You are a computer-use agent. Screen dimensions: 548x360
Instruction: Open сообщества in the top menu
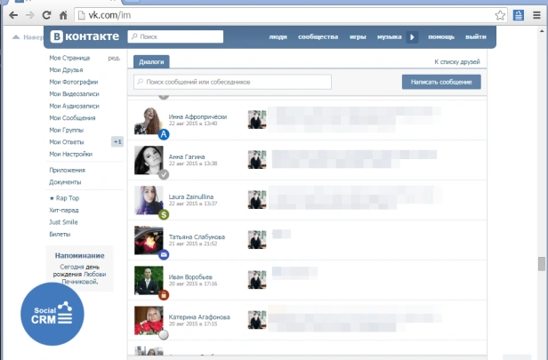pos(318,37)
